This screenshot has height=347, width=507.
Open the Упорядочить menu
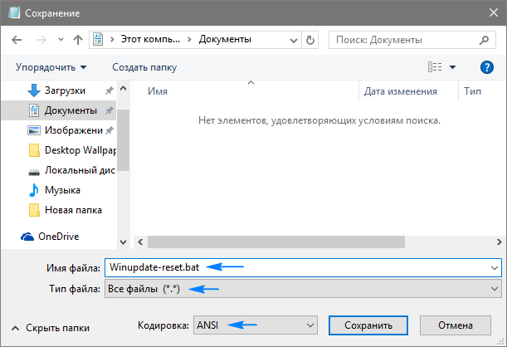coord(51,67)
